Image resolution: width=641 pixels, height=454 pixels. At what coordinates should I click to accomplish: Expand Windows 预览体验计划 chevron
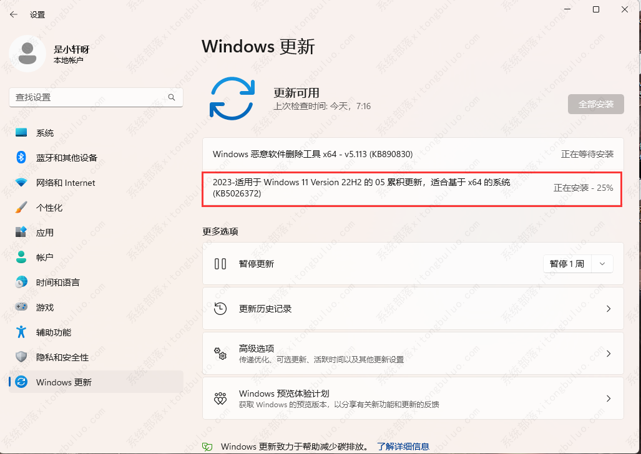(609, 398)
